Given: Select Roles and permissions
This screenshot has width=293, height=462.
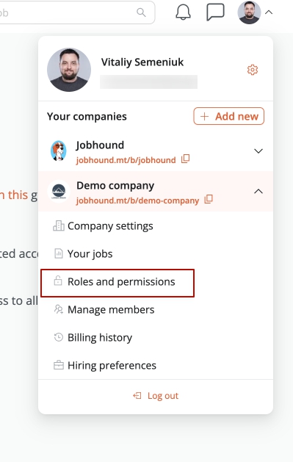Looking at the screenshot, I should coord(117,283).
